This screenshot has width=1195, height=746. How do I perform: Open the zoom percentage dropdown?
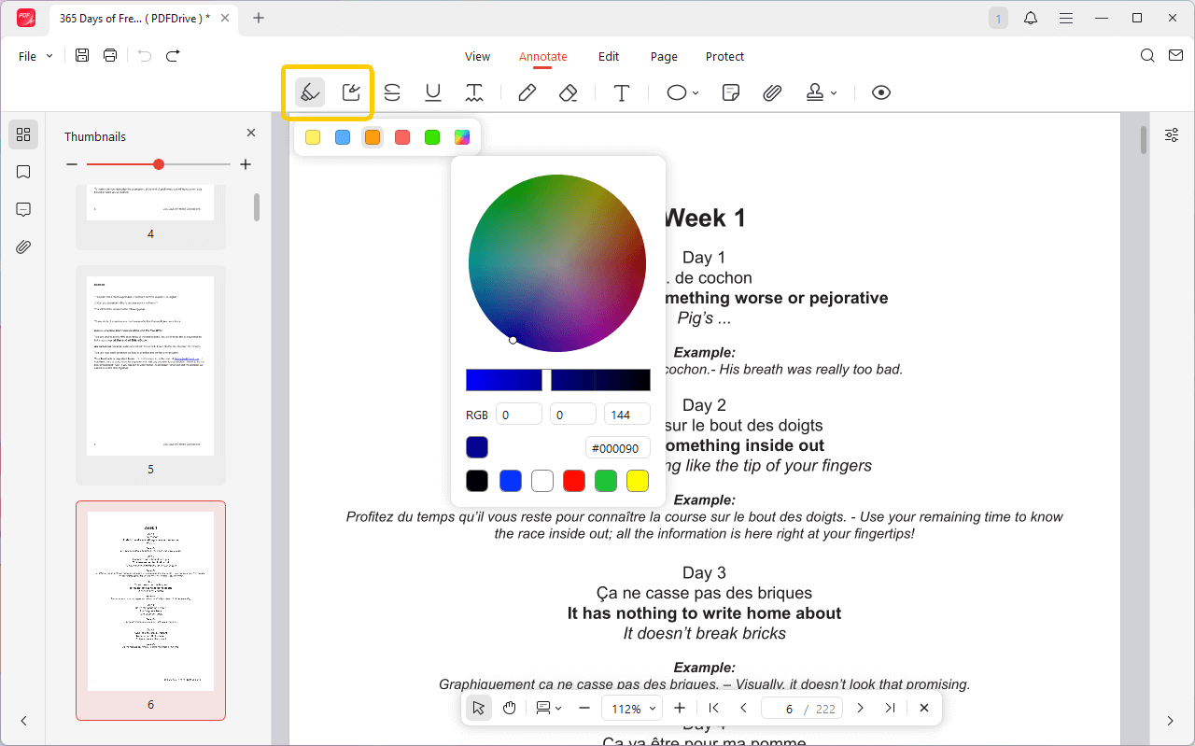632,708
